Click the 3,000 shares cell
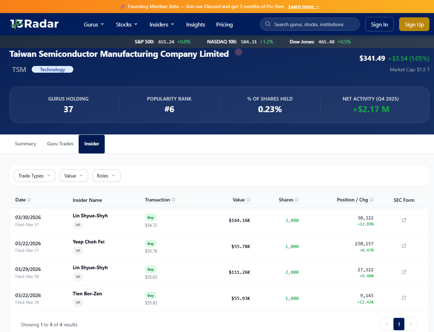The height and width of the screenshot is (332, 434). point(292,221)
